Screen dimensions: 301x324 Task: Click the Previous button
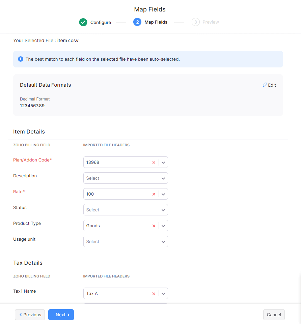tap(30, 315)
